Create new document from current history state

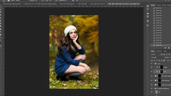coord(165,48)
